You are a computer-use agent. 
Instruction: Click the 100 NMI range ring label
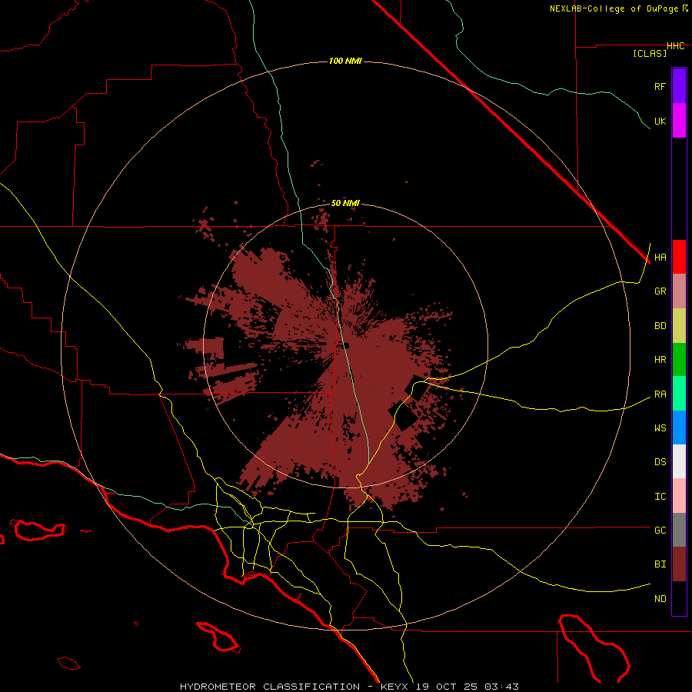click(345, 61)
